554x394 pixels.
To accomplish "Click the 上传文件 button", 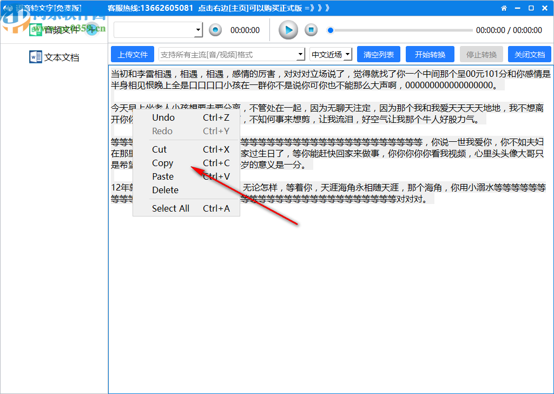I will click(133, 55).
